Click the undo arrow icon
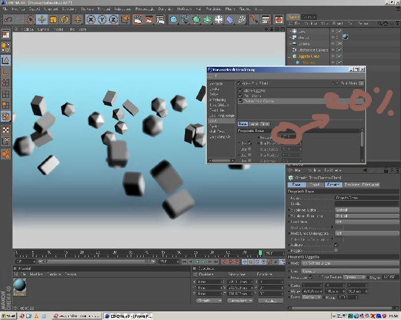Screen dimensions: 401x320 pyautogui.click(x=9, y=19)
